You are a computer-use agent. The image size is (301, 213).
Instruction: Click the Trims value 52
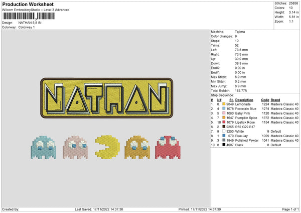coord(237,45)
